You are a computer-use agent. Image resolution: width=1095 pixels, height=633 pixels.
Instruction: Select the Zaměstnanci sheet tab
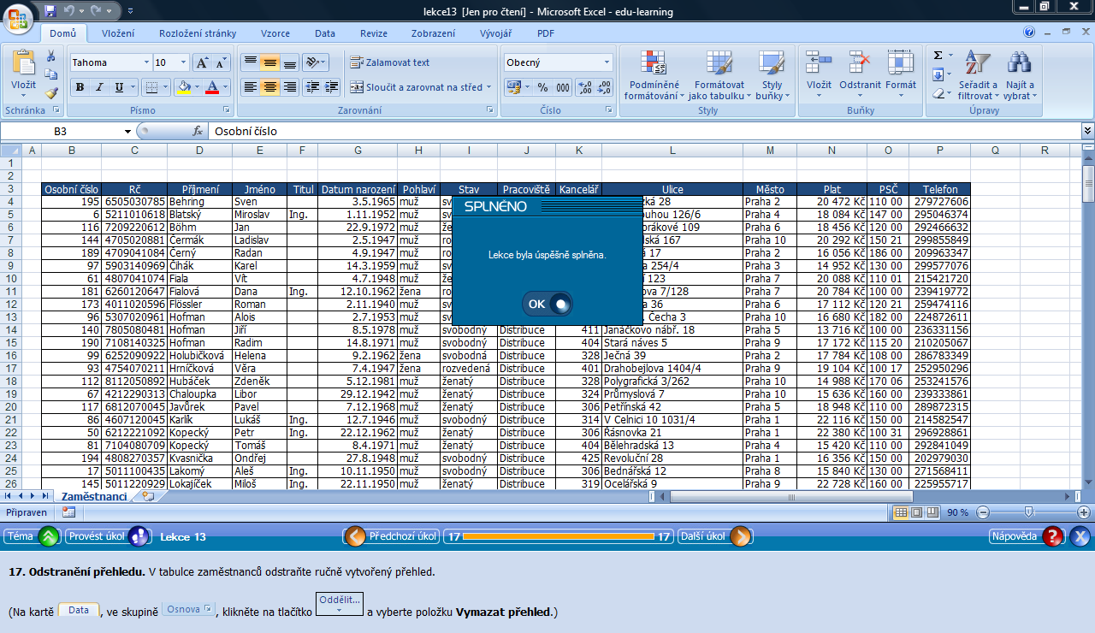click(93, 496)
